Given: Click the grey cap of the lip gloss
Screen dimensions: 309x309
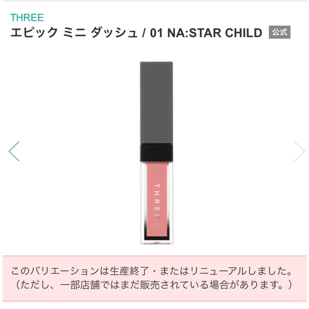Looking at the screenshot, I should point(157,103).
